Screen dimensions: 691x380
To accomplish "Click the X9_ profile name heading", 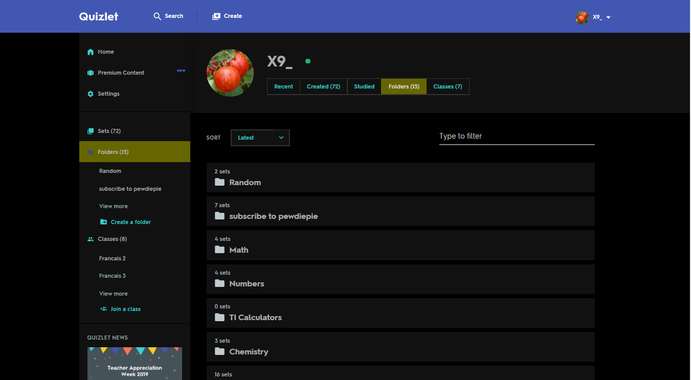I will click(x=280, y=61).
